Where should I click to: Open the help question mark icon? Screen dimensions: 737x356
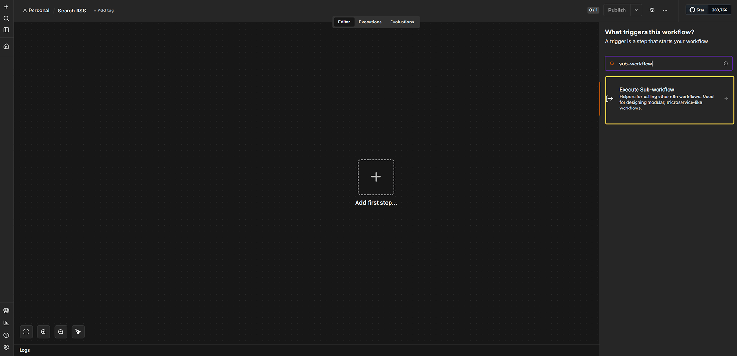[6, 335]
